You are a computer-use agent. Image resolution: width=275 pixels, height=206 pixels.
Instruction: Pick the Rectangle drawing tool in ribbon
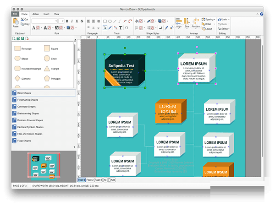(x=104, y=21)
